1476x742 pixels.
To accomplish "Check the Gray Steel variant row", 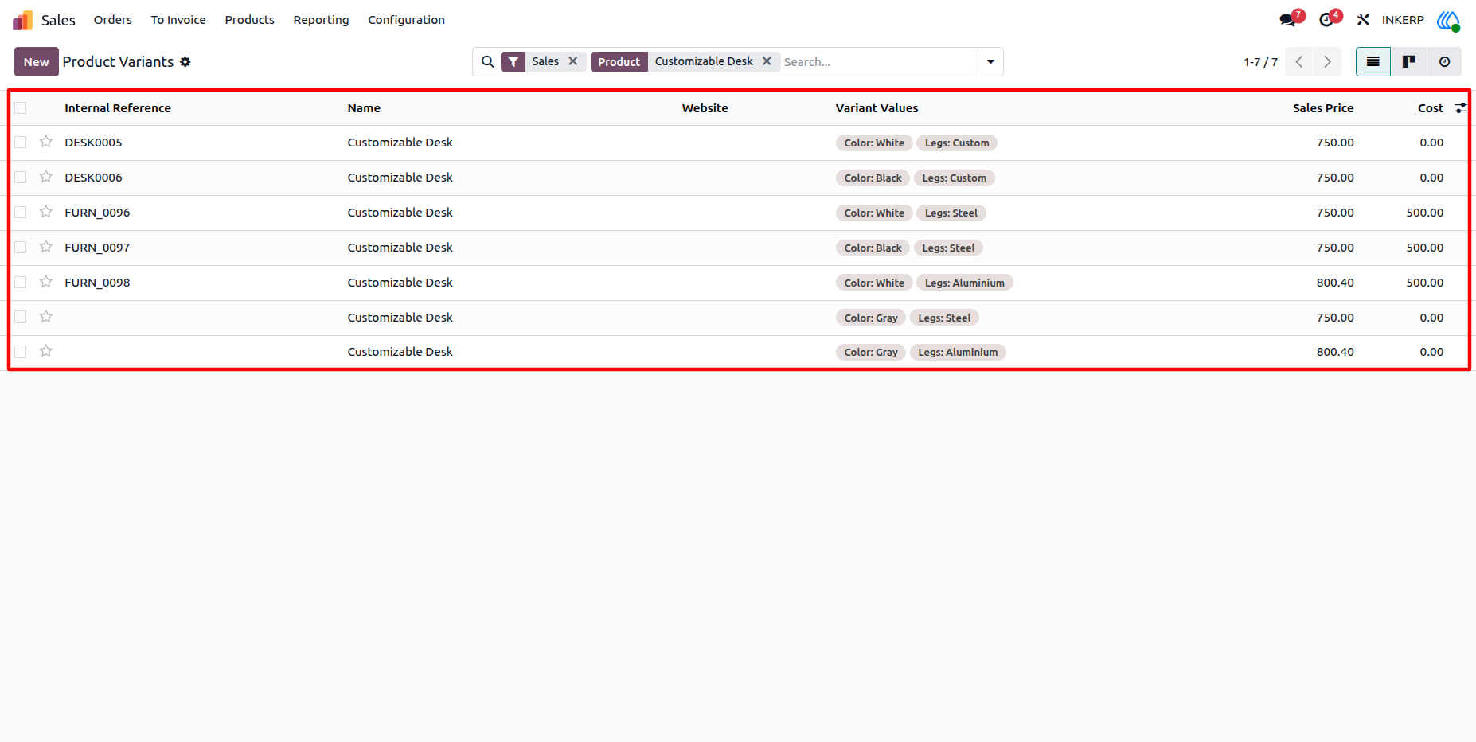I will [21, 317].
